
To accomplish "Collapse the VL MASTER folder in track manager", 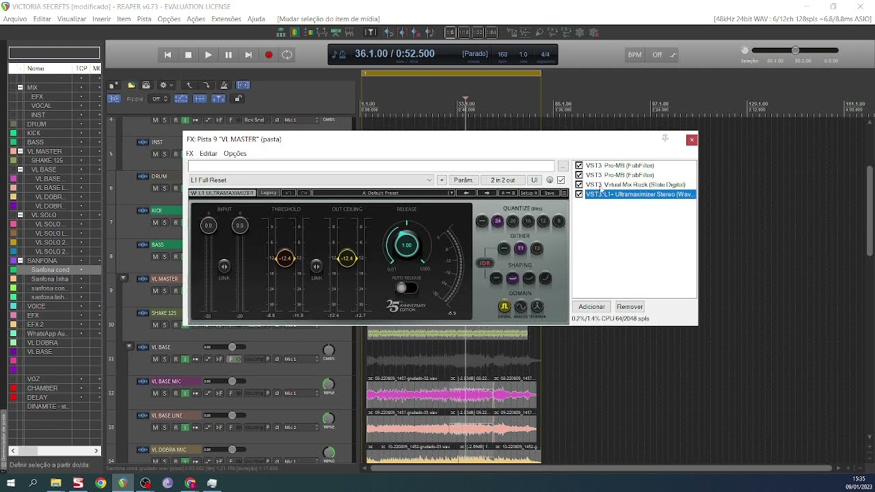I will (20, 152).
